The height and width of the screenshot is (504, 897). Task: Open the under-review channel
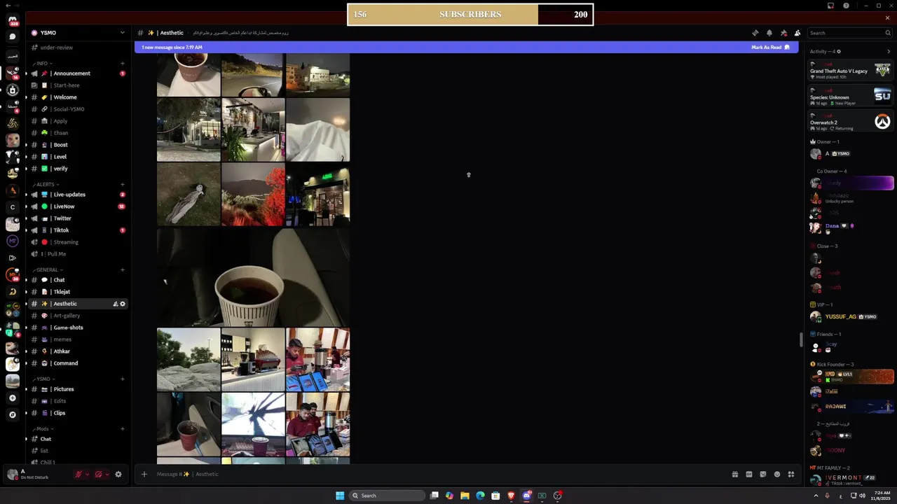point(77,48)
